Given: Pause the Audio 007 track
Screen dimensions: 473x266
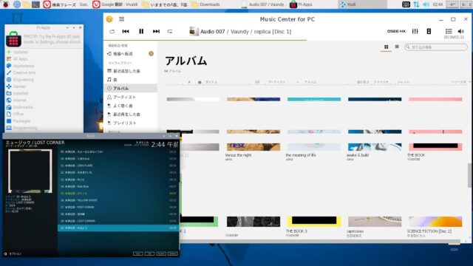Looking at the screenshot, I should pyautogui.click(x=141, y=31).
